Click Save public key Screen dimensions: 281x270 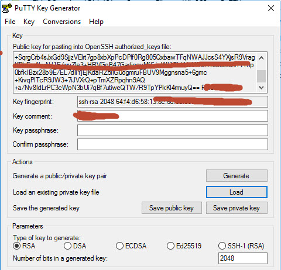point(172,208)
